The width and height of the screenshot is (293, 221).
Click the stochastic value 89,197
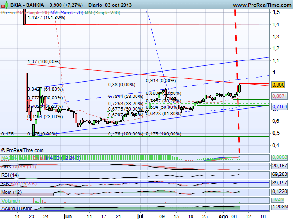tap(279, 183)
